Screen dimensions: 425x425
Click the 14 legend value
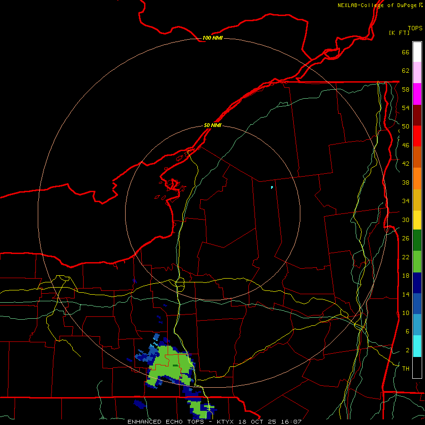(x=406, y=294)
